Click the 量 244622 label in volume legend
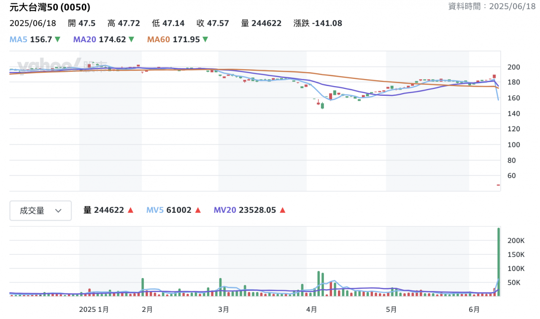Image resolution: width=540 pixels, height=319 pixels. pos(103,210)
